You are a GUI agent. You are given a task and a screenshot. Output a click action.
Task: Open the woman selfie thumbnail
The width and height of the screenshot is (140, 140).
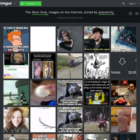coord(16,120)
